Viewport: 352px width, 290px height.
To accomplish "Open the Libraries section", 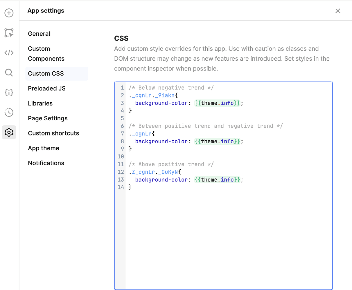I will [40, 103].
